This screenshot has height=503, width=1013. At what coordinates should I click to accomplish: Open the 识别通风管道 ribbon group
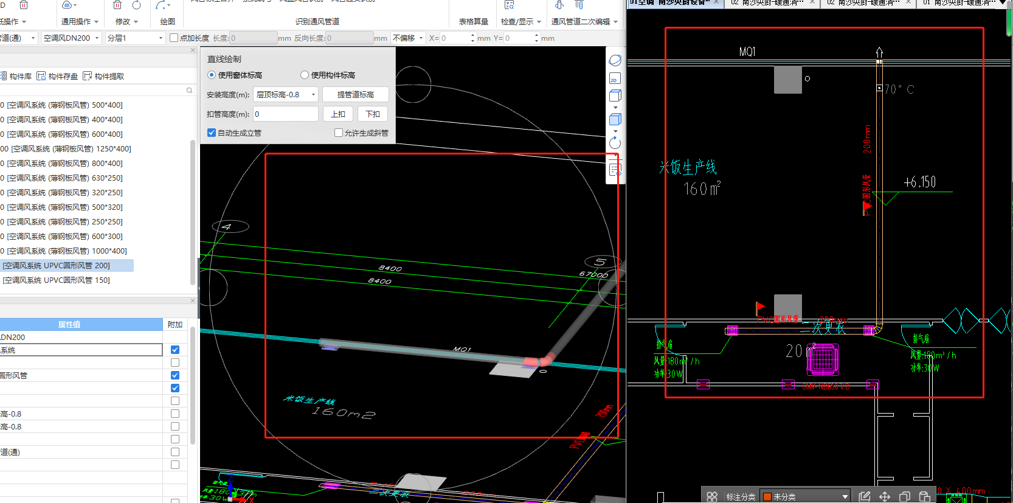pos(317,21)
